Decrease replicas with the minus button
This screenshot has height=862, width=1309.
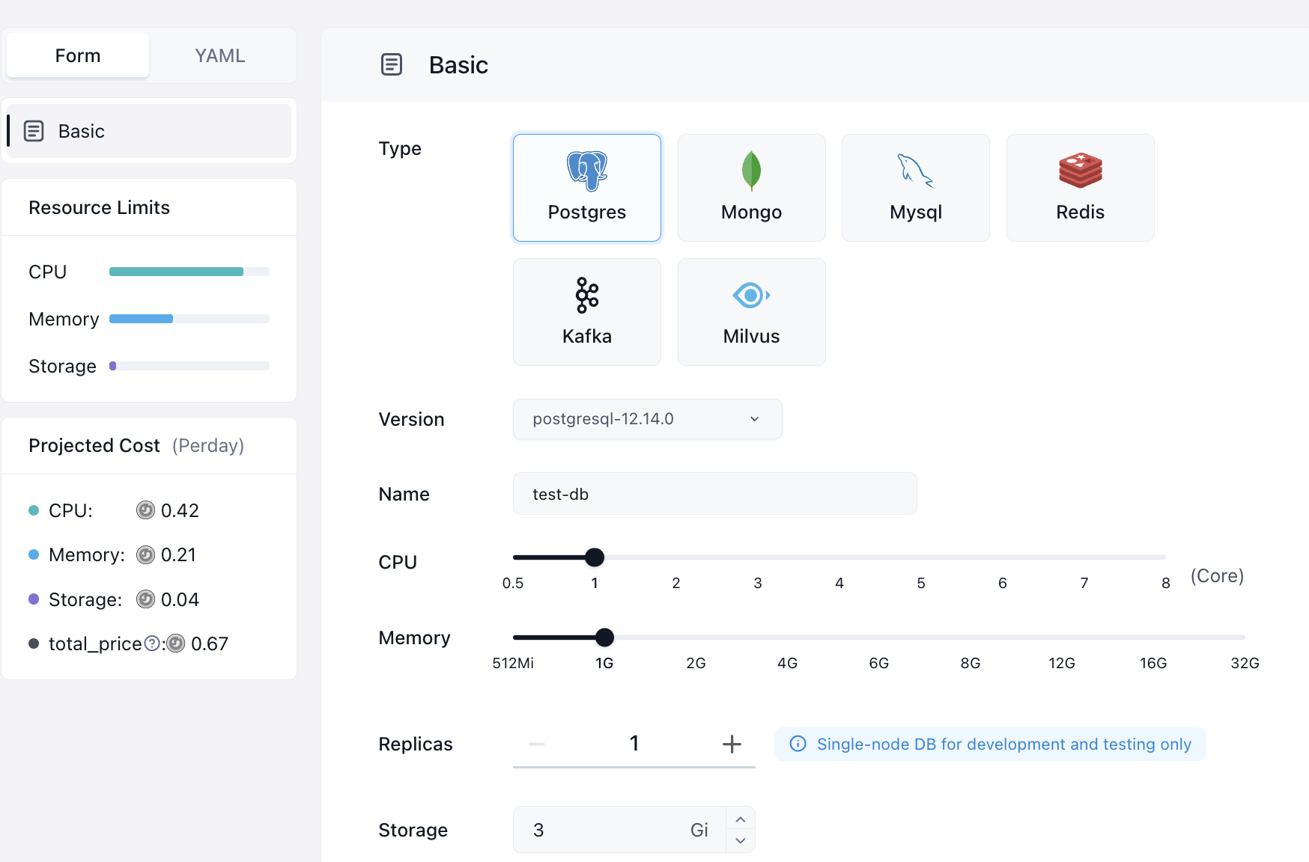[x=536, y=744]
